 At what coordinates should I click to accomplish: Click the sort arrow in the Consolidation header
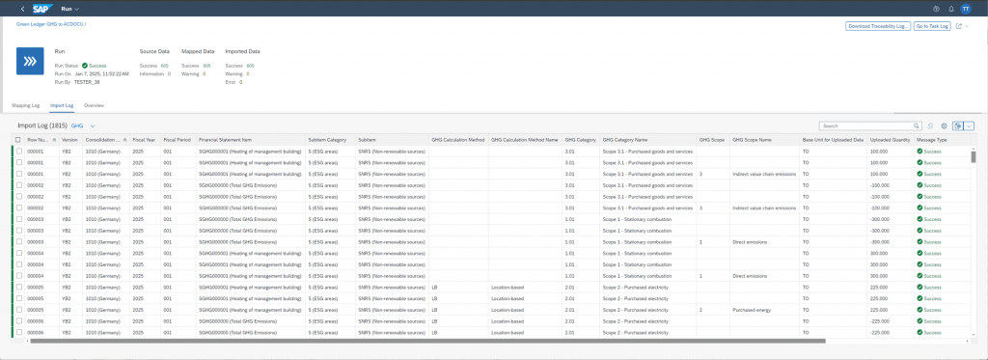click(124, 139)
